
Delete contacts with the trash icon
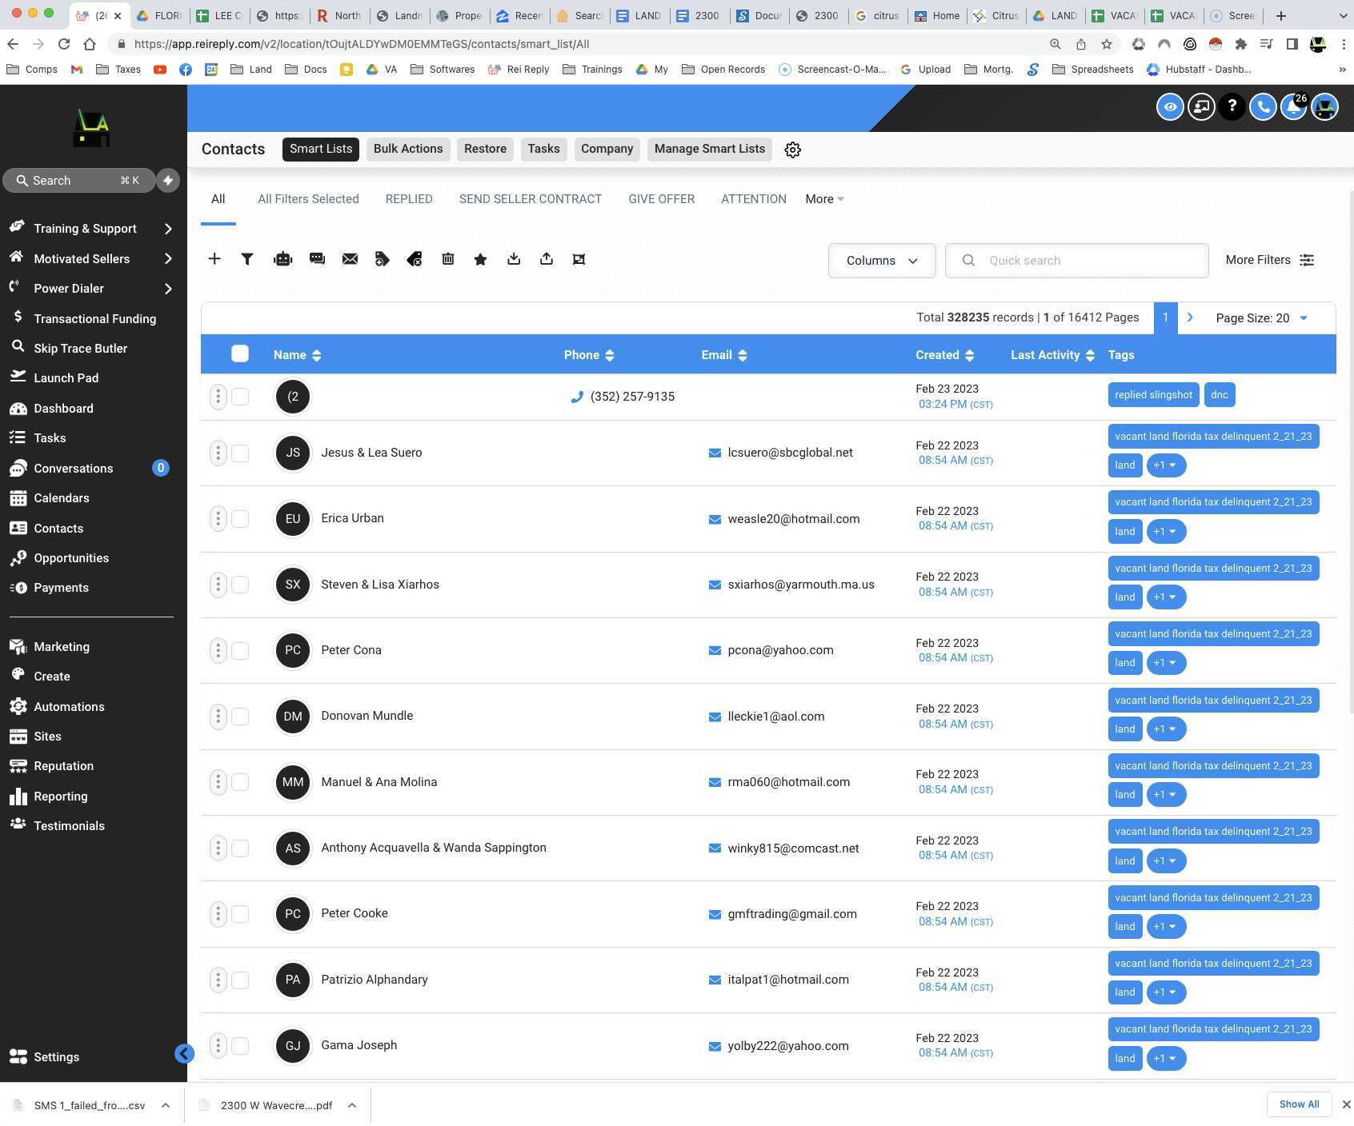pos(448,258)
